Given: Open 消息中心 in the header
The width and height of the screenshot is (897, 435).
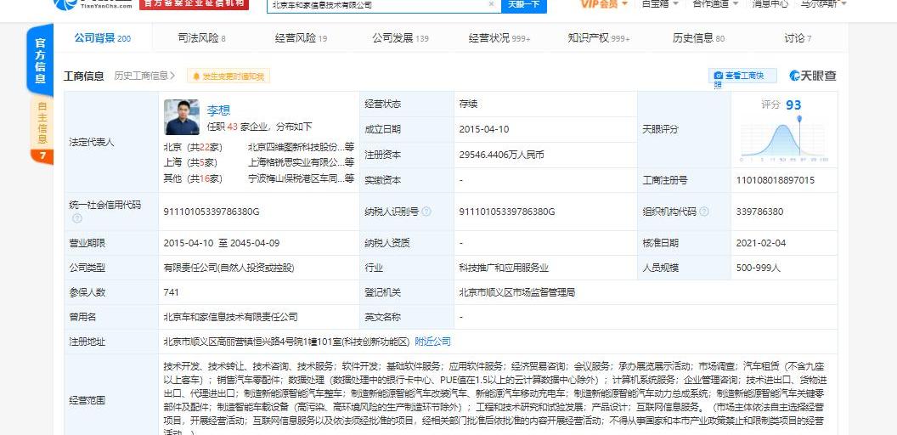Looking at the screenshot, I should (770, 4).
